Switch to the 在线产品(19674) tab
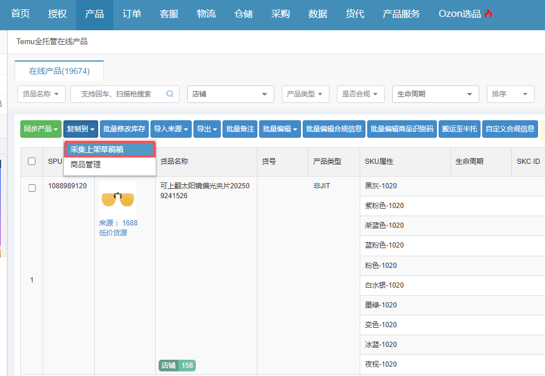Viewport: 545px width, 376px height. point(59,71)
